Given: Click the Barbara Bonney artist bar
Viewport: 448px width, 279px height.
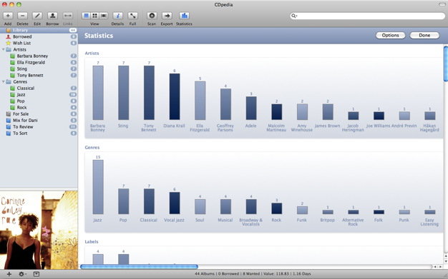Looking at the screenshot, I should (x=98, y=93).
